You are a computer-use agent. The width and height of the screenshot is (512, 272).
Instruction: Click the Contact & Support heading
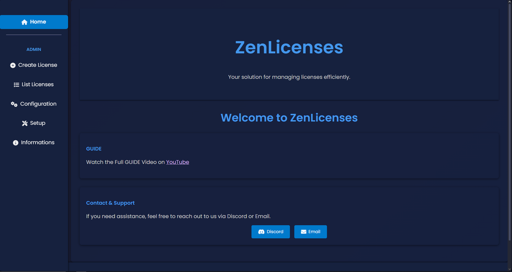click(110, 203)
